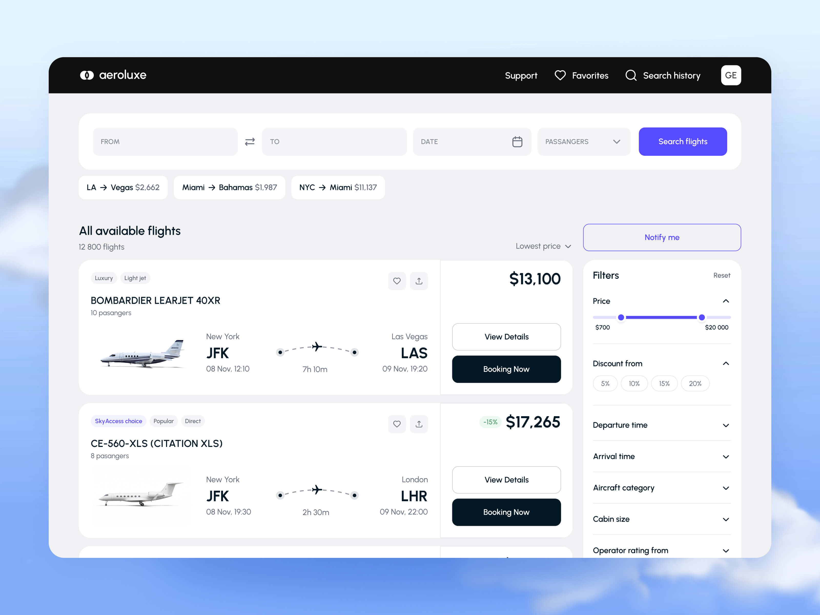Click the SkyAccess choice tag
820x615 pixels.
coord(119,421)
